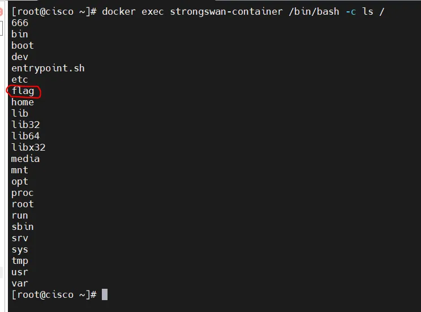Click the entrypoint.sh file name
421x312 pixels.
pos(48,68)
